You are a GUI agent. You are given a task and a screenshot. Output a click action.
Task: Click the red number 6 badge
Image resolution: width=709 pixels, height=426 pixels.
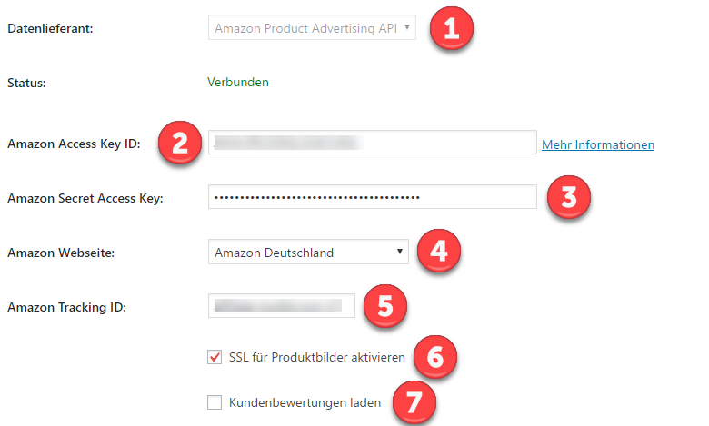pyautogui.click(x=434, y=357)
